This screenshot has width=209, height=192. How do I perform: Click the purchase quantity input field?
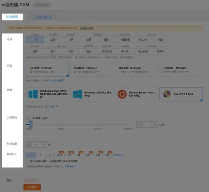tap(36, 144)
